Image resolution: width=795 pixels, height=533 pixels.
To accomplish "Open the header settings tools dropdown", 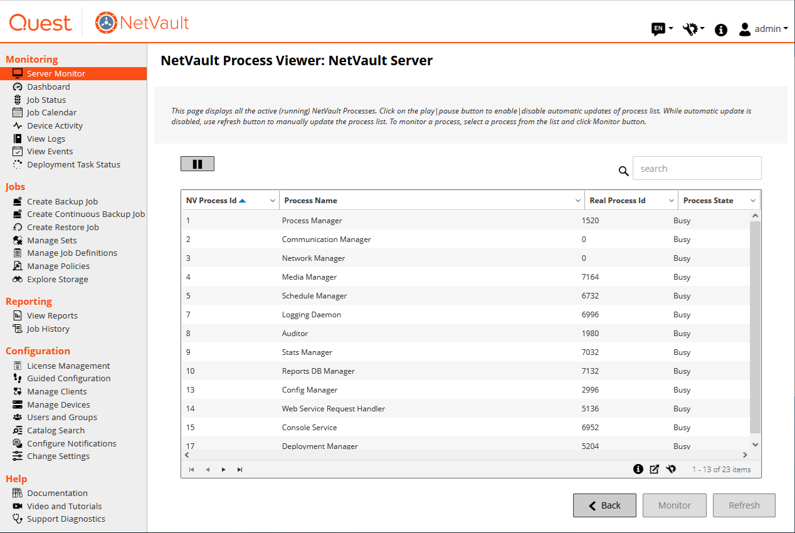I will click(x=693, y=29).
